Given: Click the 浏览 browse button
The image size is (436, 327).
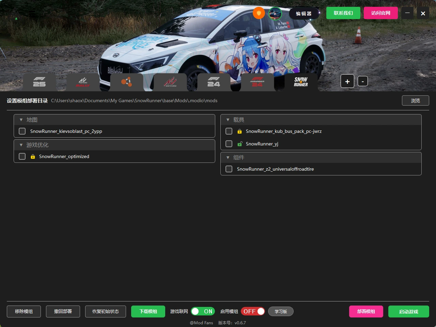Looking at the screenshot, I should click(416, 100).
